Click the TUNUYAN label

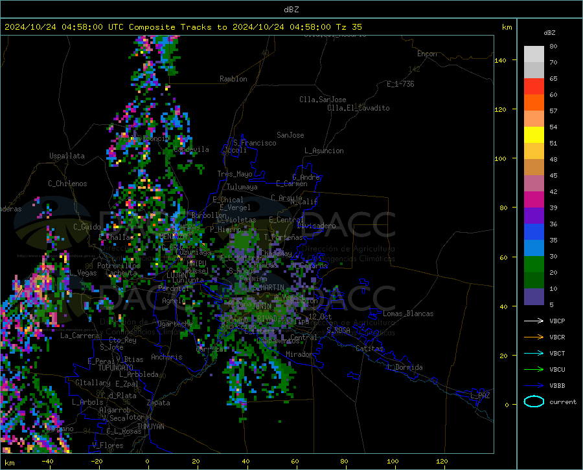(150, 426)
